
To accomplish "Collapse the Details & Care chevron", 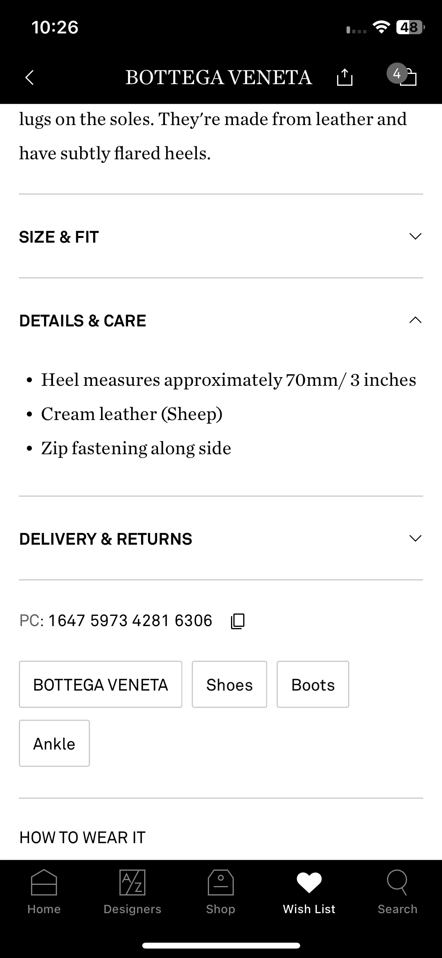I will (x=415, y=320).
